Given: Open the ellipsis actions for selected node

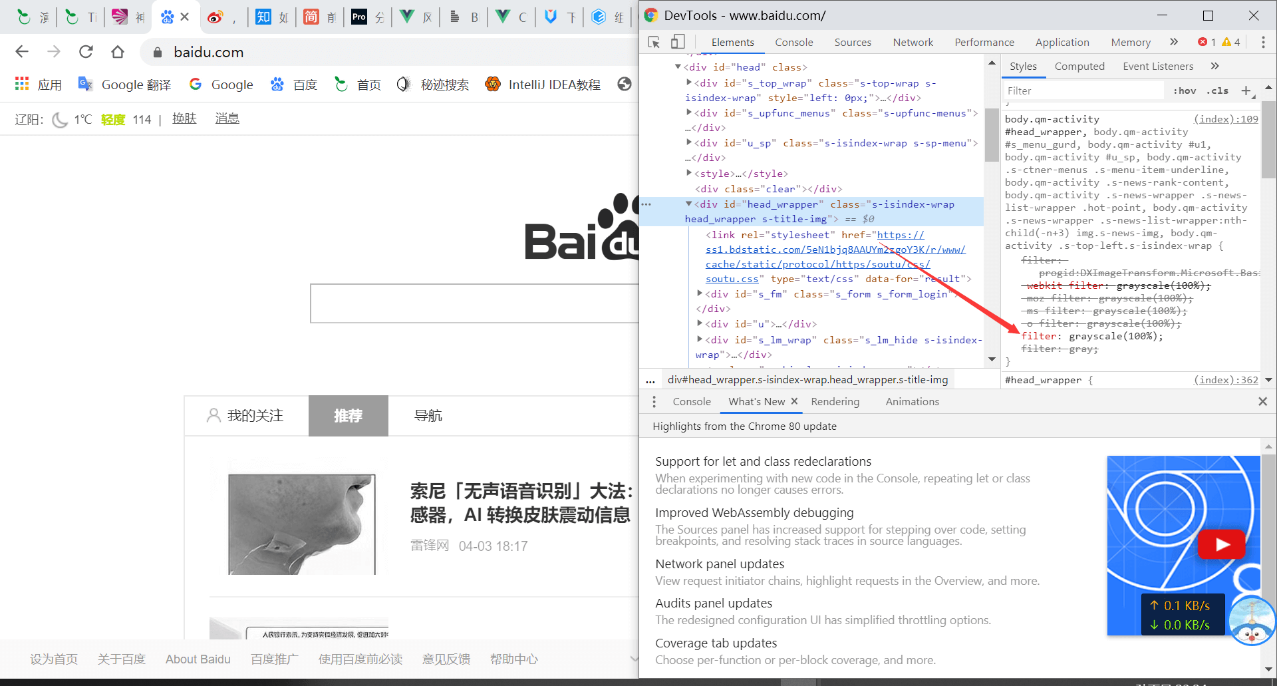Looking at the screenshot, I should coord(646,204).
